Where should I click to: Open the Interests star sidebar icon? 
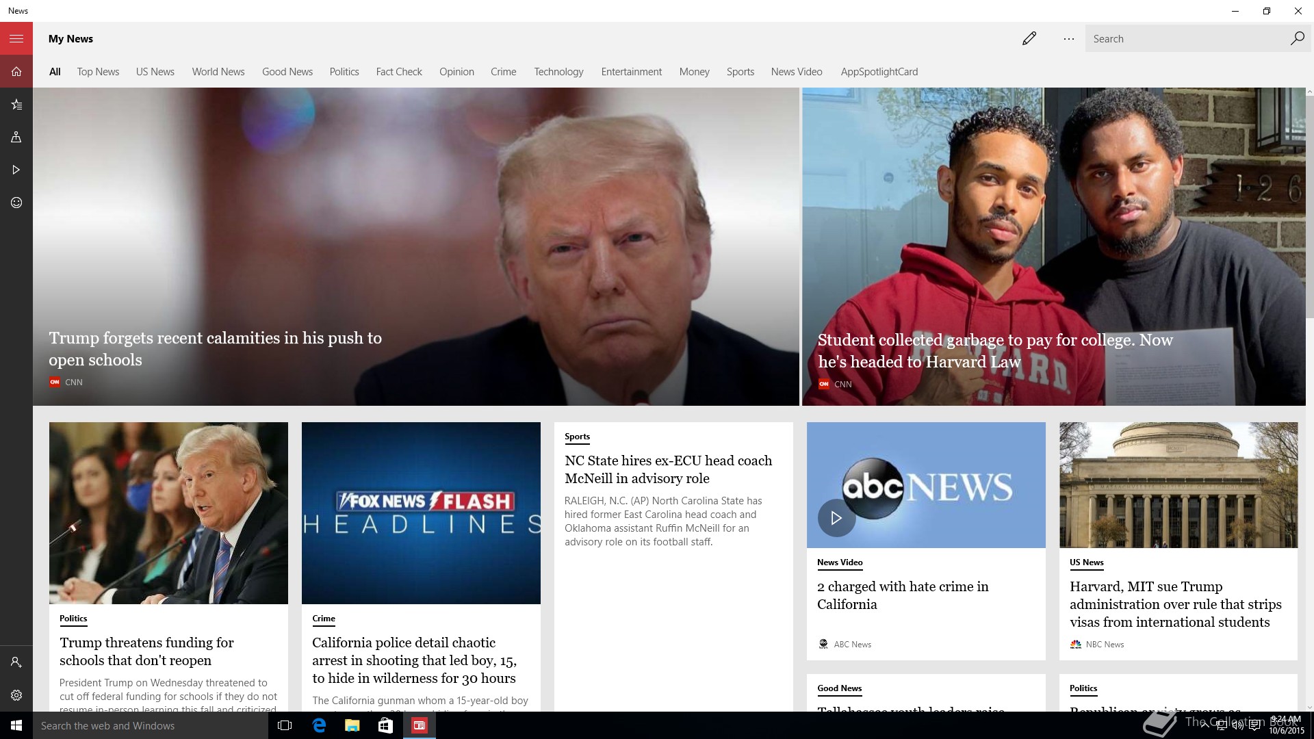pos(16,104)
